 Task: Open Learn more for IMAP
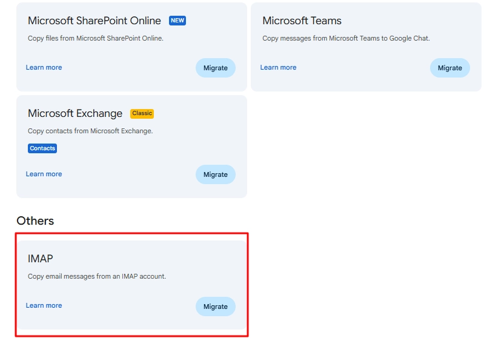[44, 305]
